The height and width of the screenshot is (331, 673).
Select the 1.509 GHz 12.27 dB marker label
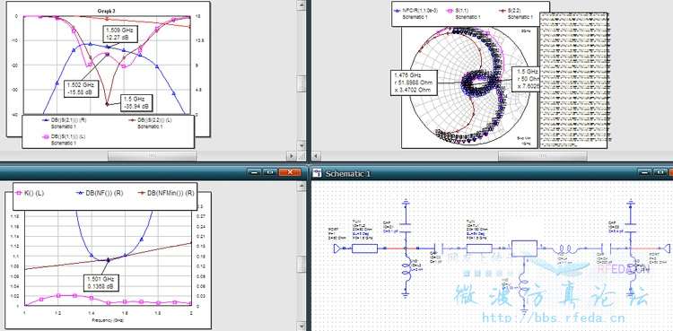coord(119,34)
